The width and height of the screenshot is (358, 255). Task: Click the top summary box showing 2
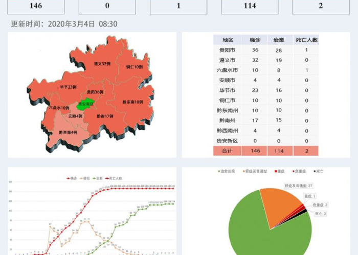(321, 7)
